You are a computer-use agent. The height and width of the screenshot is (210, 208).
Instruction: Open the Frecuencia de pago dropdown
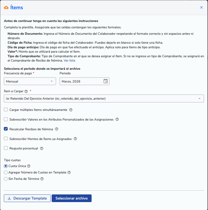30,81
